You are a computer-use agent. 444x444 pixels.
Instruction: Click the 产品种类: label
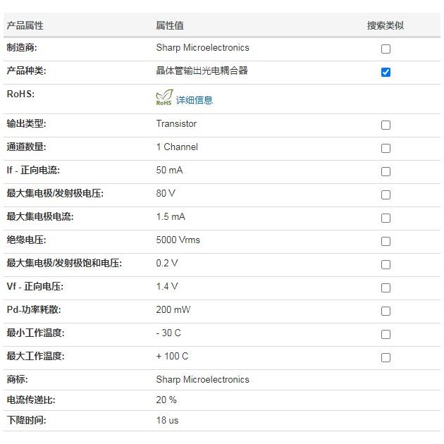tap(26, 70)
